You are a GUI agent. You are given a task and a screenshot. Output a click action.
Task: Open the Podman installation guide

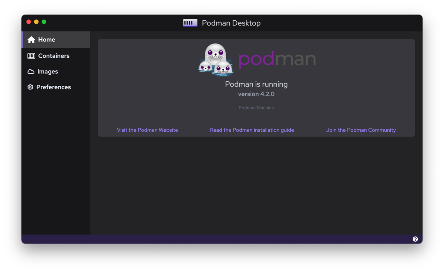click(252, 130)
